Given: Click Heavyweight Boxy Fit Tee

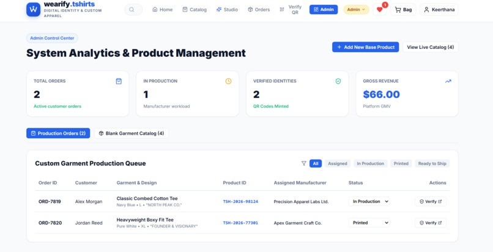Looking at the screenshot, I should 145,220.
